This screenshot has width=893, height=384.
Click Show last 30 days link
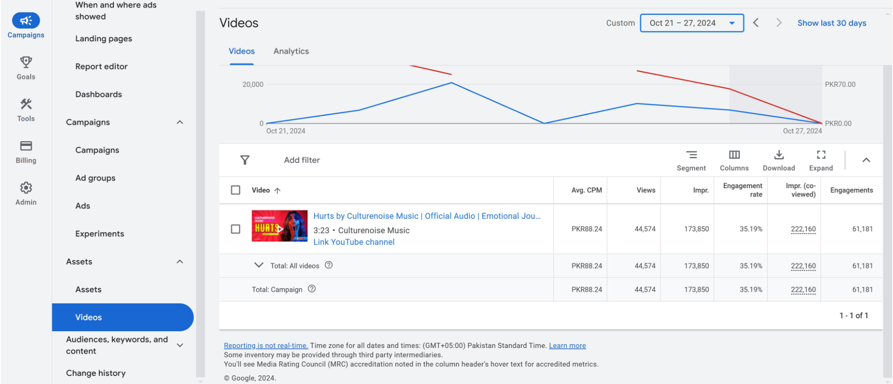(x=832, y=23)
